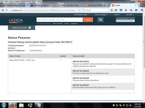Open the Firefox hamburger menu

pyautogui.click(x=142, y=10)
